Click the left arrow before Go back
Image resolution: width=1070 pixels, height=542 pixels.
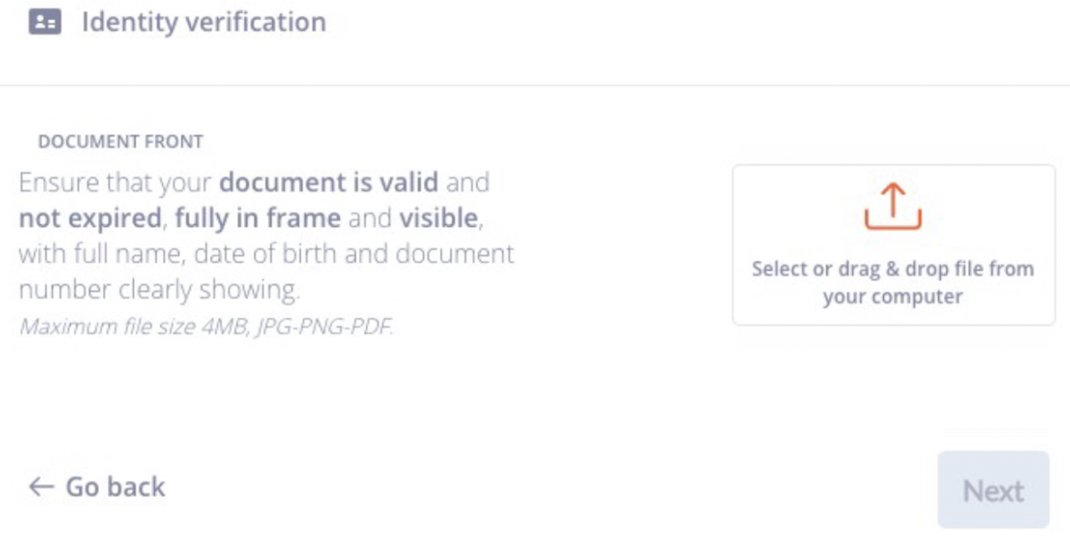(41, 487)
